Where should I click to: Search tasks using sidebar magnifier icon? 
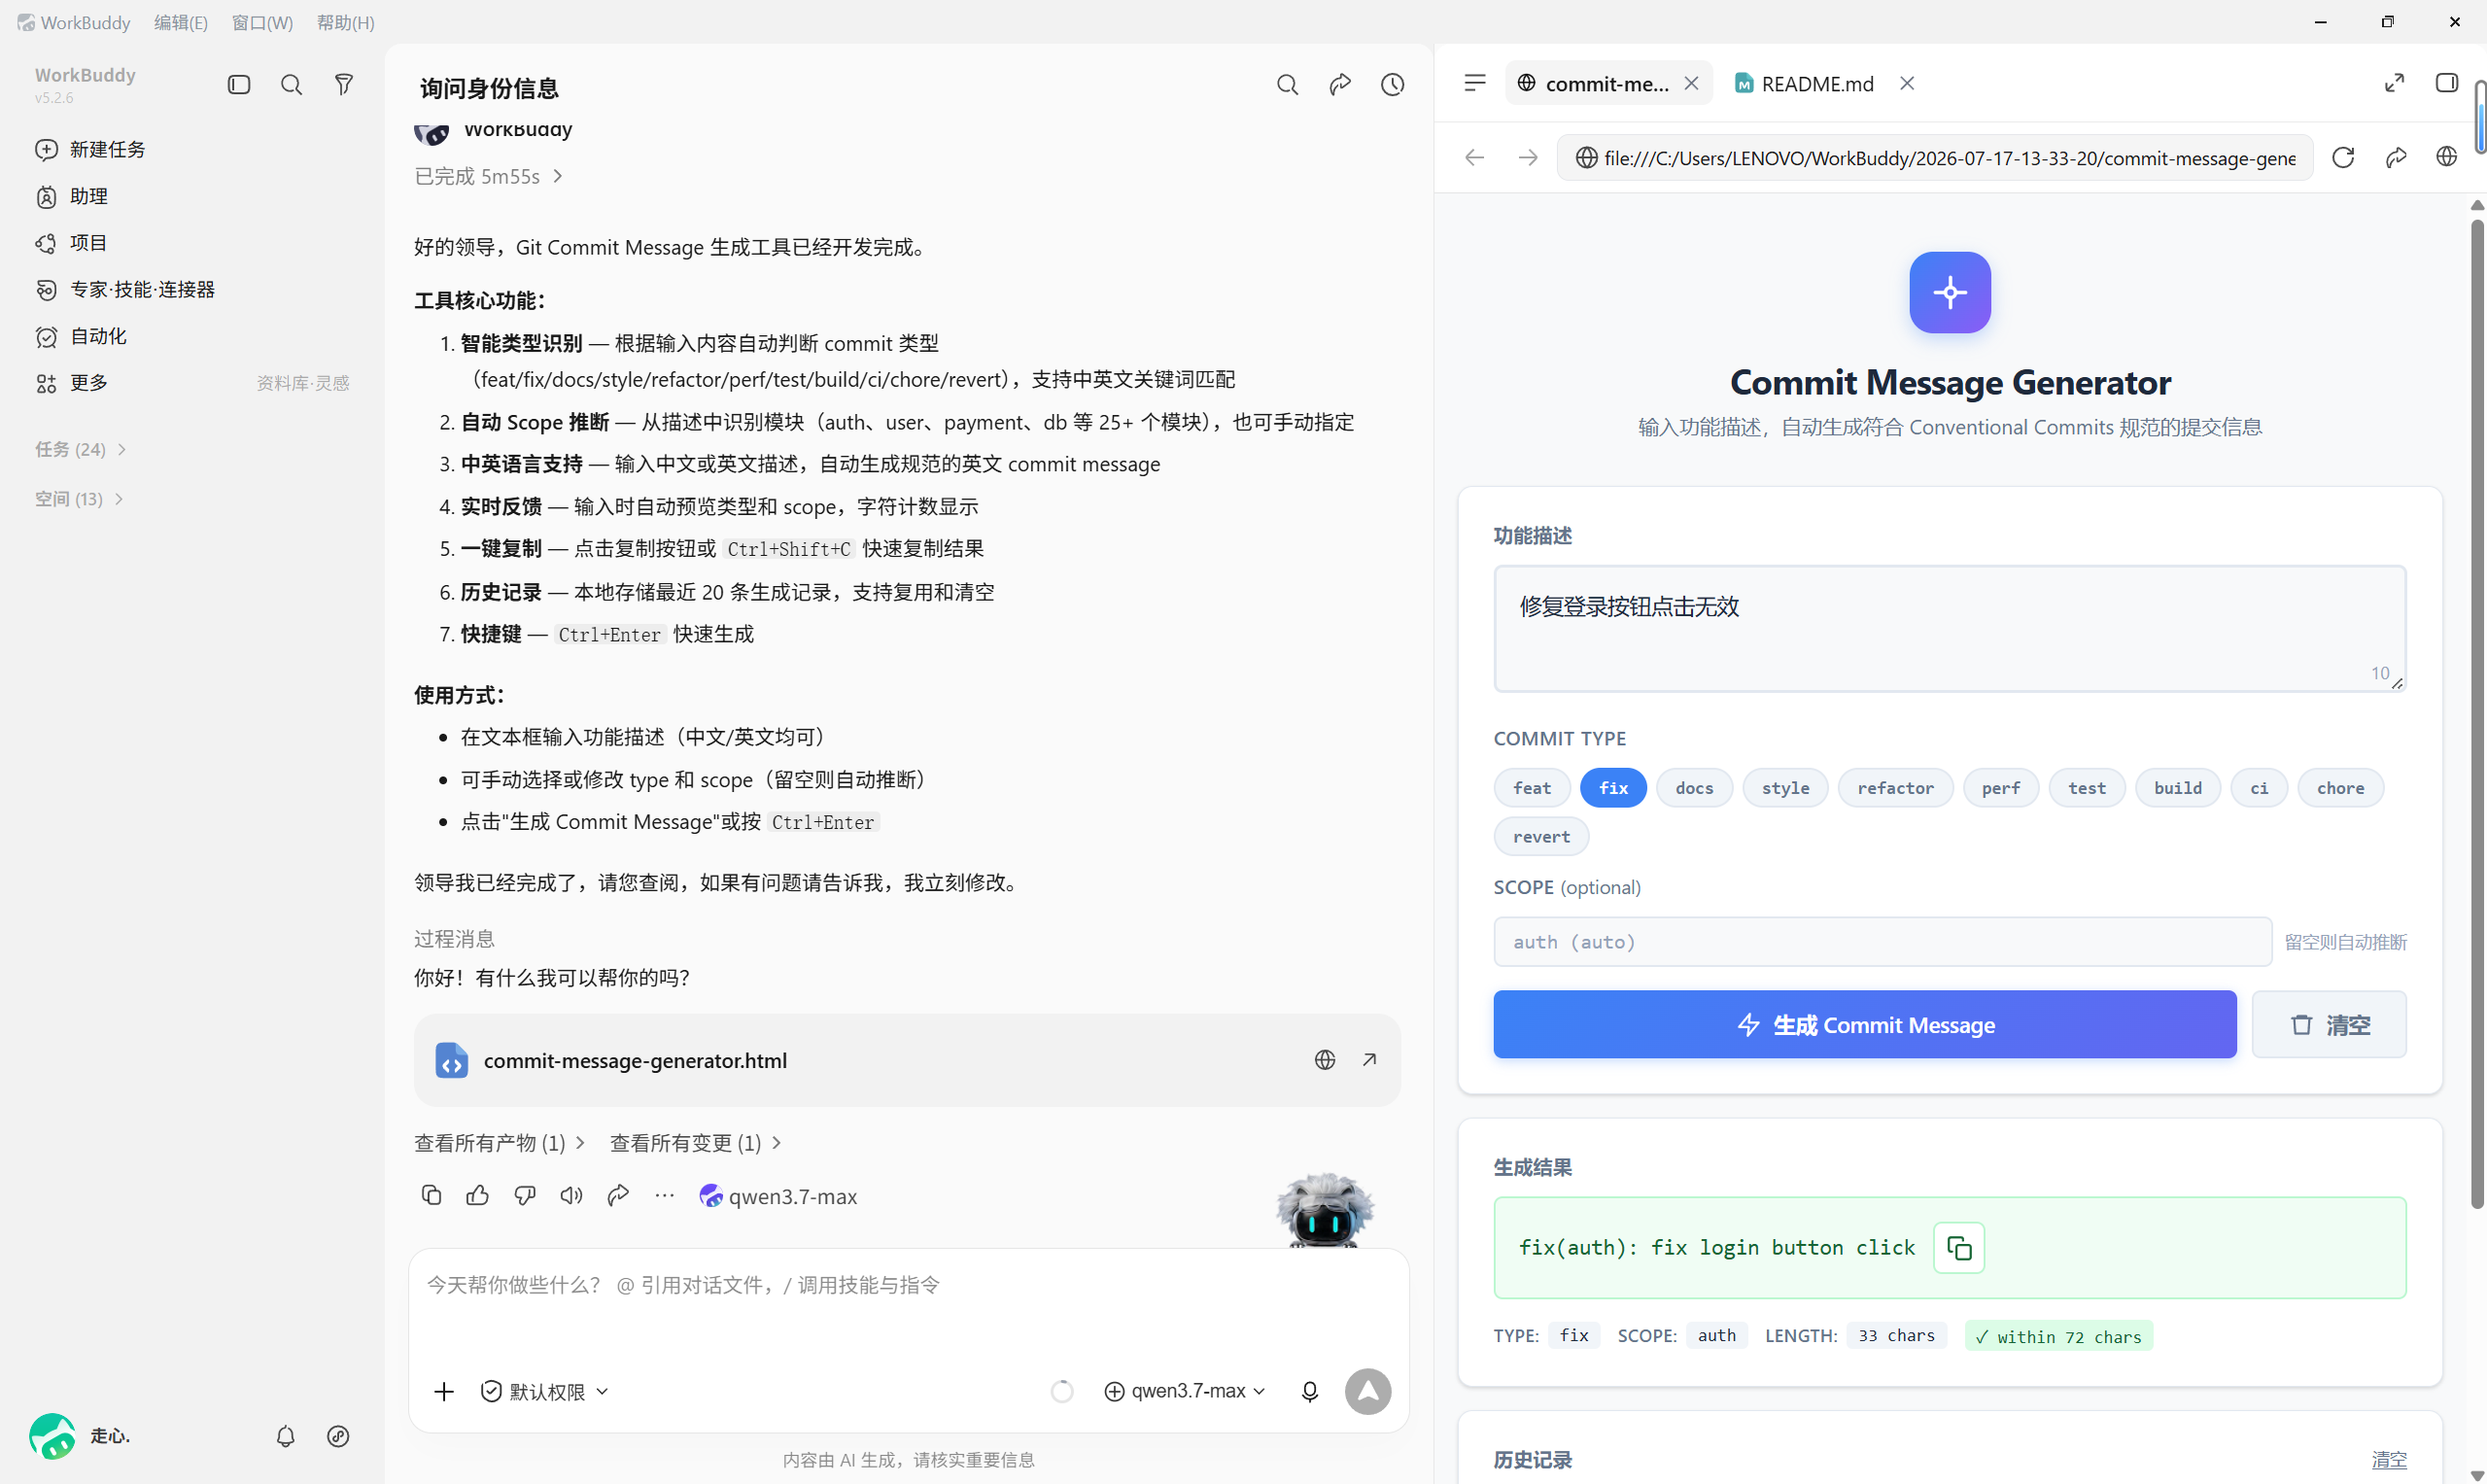click(x=291, y=85)
